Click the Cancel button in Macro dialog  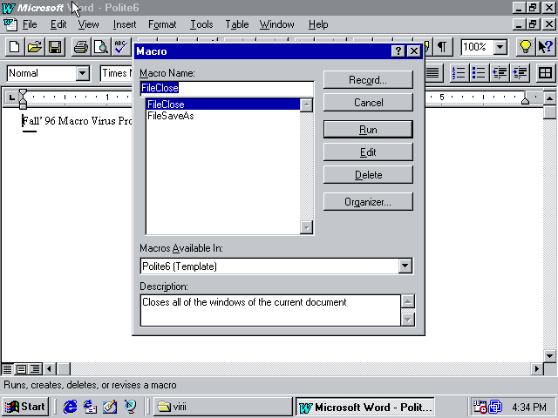[x=368, y=103]
